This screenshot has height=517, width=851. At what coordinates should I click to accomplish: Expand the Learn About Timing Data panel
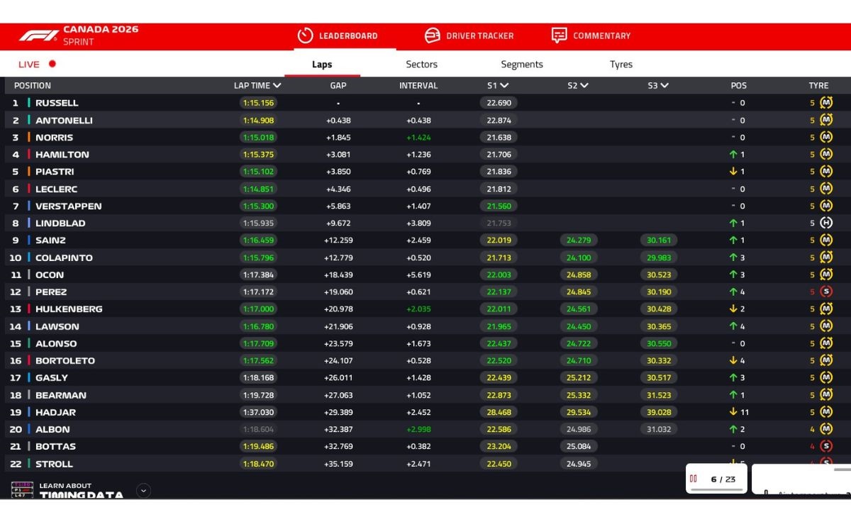coord(143,490)
